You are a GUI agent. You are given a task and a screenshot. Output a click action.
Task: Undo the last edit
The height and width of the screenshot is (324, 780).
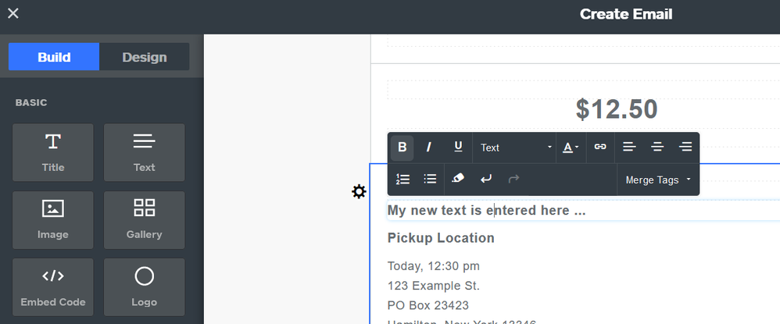[486, 180]
